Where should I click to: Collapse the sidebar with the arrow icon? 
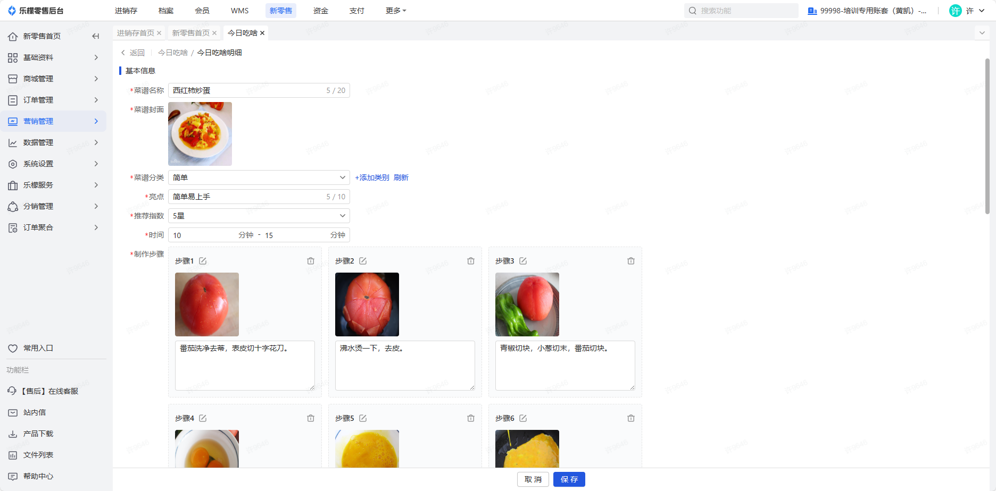pyautogui.click(x=96, y=36)
